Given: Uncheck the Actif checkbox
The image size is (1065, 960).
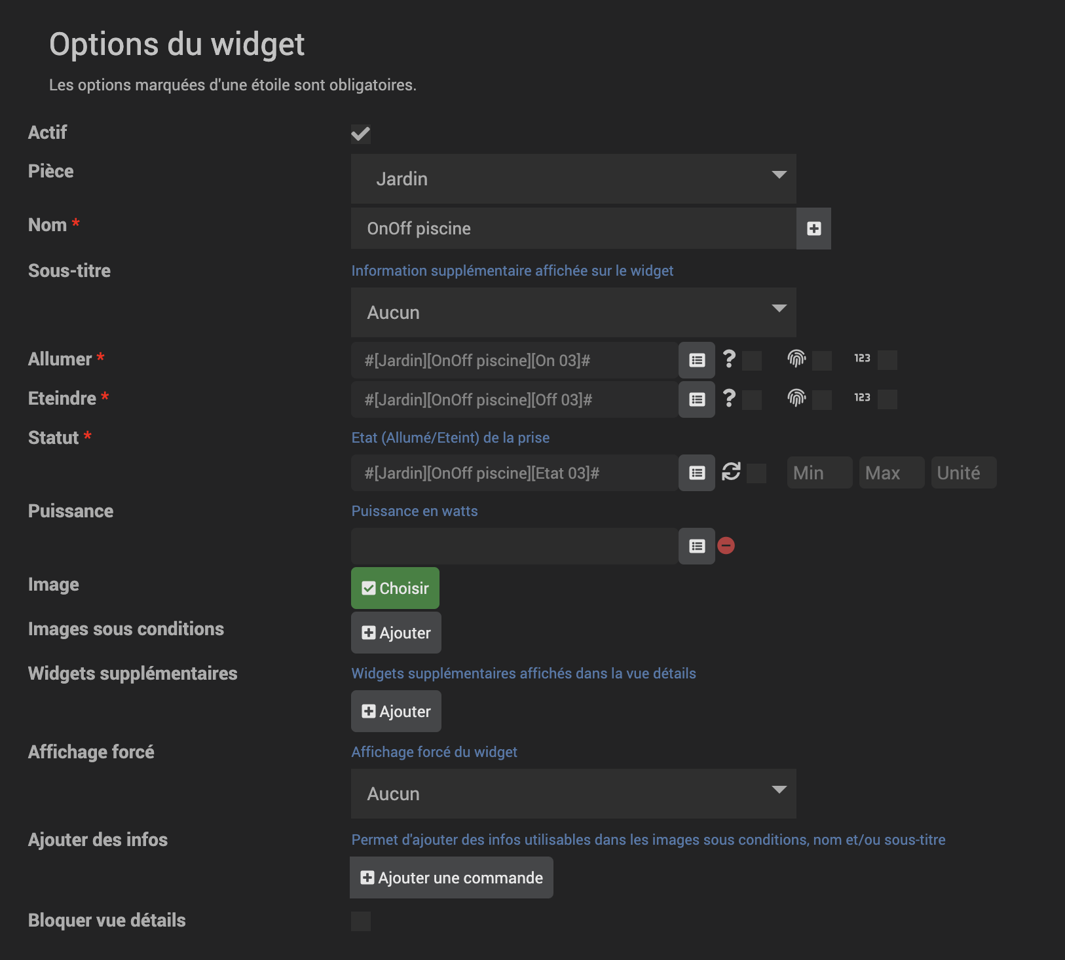Looking at the screenshot, I should (361, 133).
